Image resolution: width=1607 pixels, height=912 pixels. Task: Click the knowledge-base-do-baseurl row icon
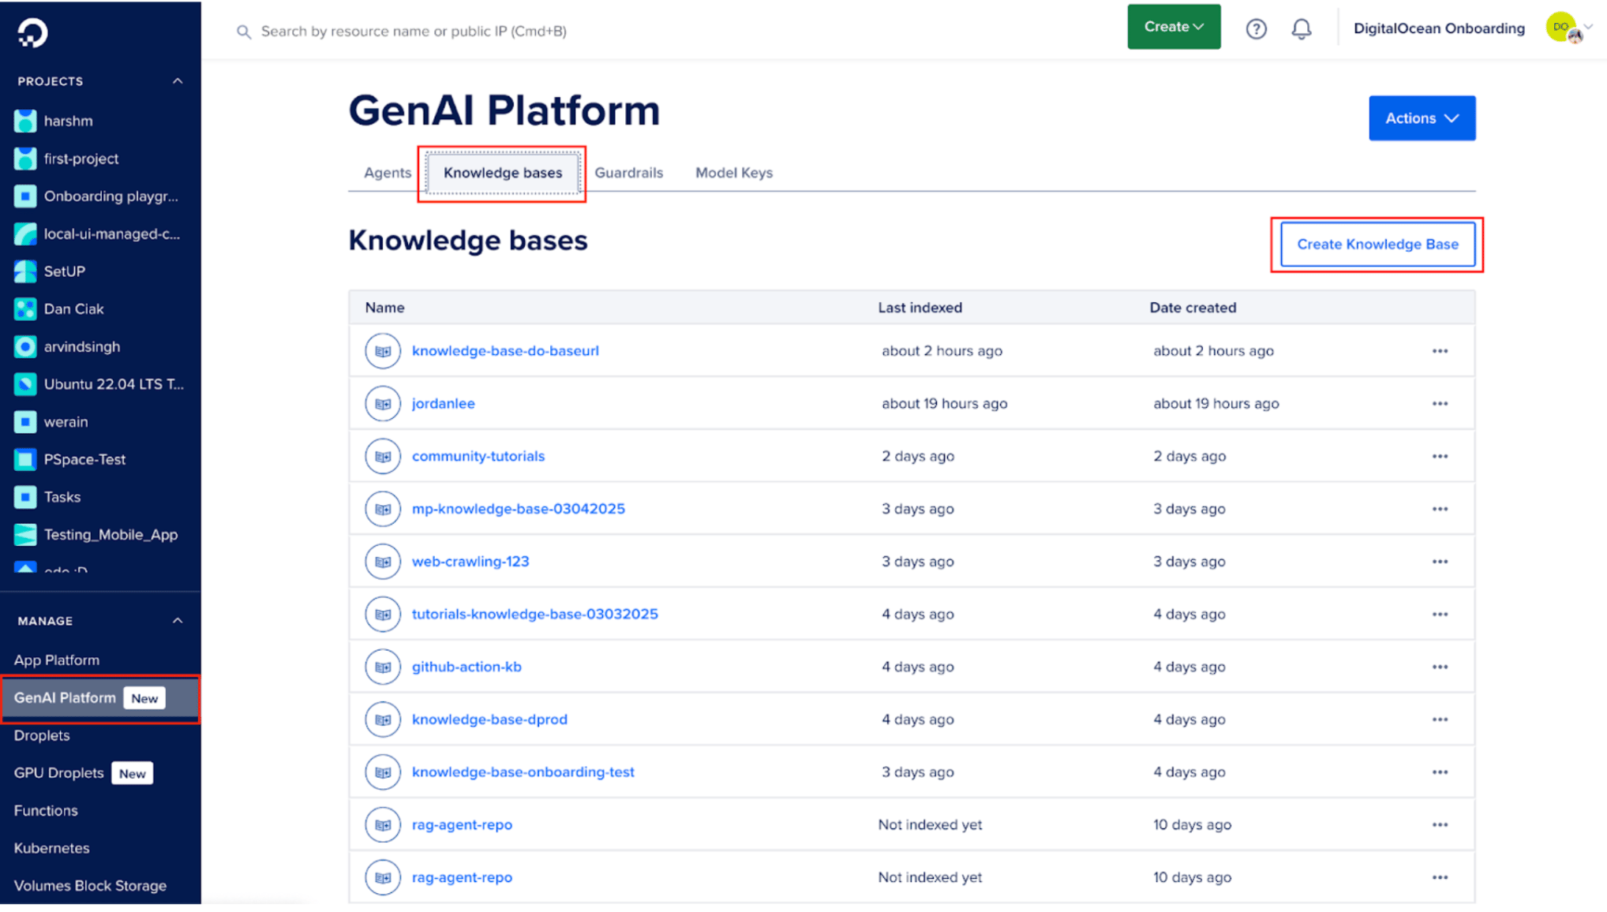point(383,351)
